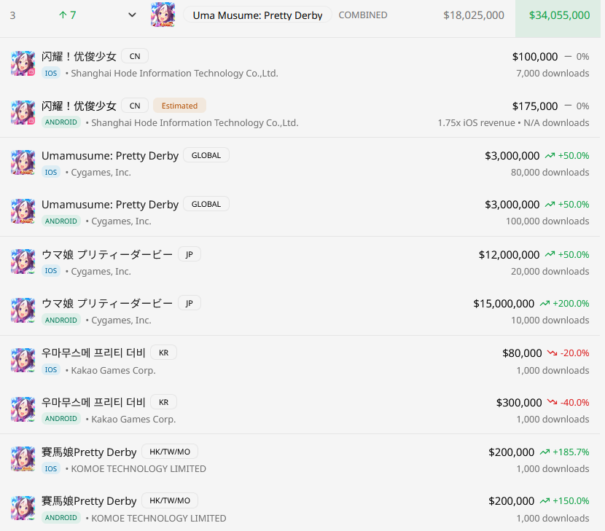
Task: Click the 賽馬娘Pretty Derby Android title
Action: 89,501
